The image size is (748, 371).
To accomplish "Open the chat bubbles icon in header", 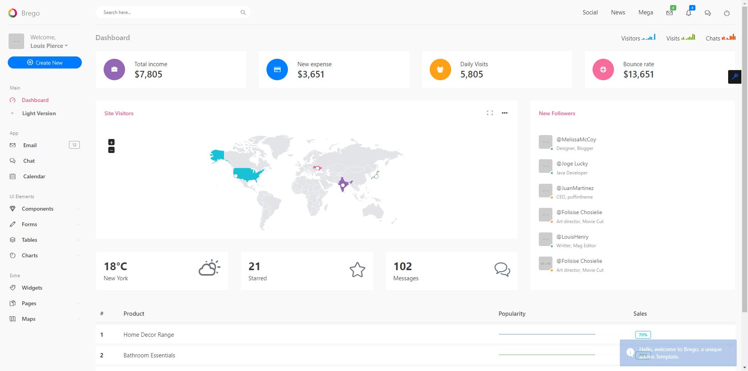I will 707,13.
